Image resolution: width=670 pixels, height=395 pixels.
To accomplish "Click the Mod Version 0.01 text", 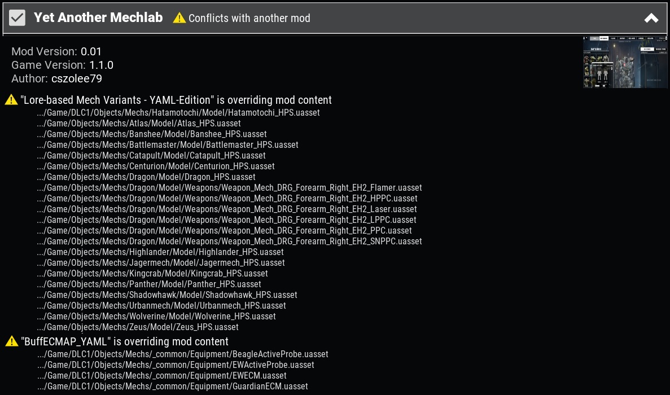I will (x=56, y=51).
